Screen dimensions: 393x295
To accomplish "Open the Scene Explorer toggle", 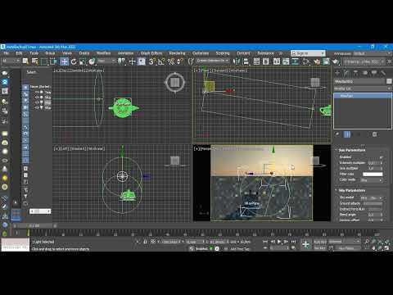I will tap(256, 61).
